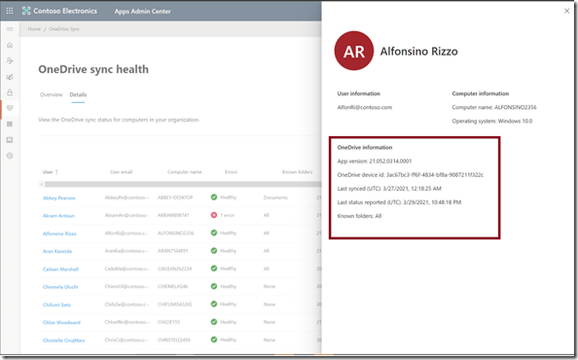This screenshot has width=578, height=360.
Task: Click the Last status reported (UTC) line
Action: pyautogui.click(x=399, y=202)
